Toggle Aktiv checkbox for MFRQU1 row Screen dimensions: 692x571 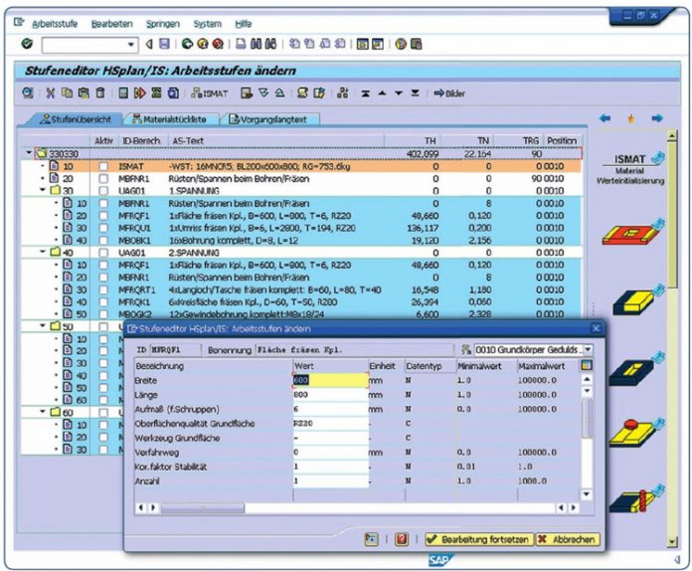pos(103,228)
